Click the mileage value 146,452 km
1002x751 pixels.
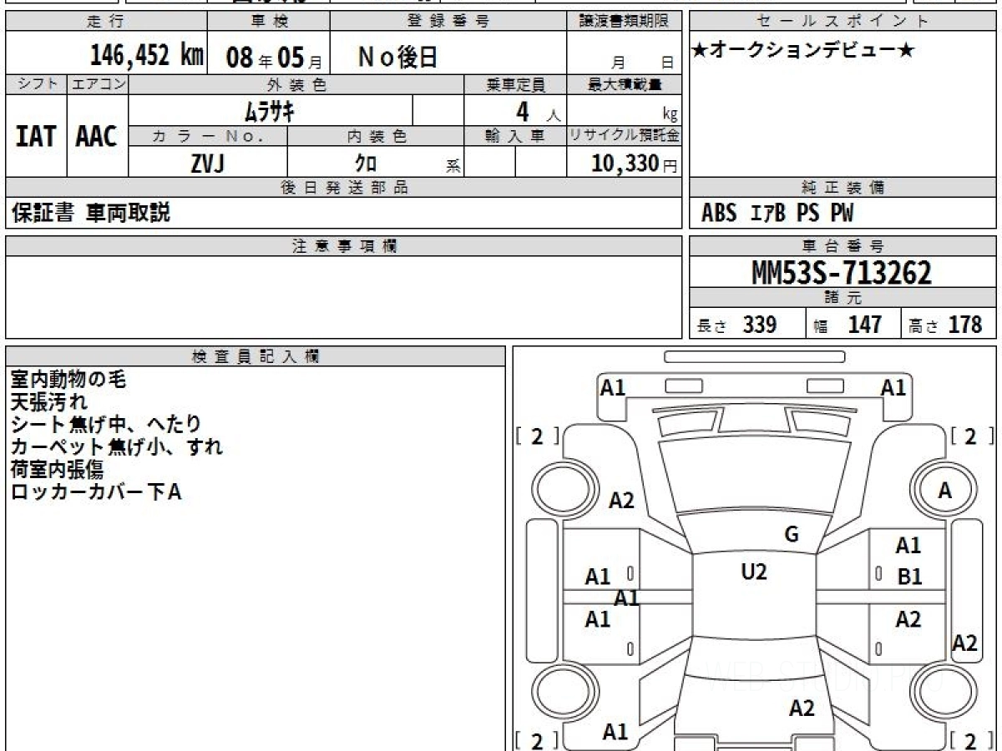pos(147,56)
